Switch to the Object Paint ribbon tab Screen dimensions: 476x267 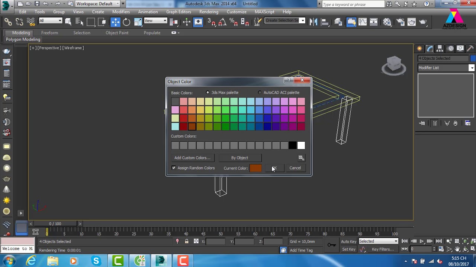(x=117, y=33)
